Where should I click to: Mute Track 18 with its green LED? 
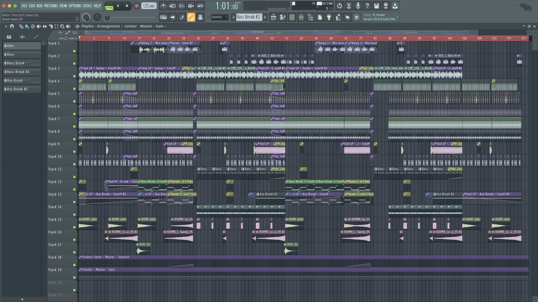coord(74,265)
